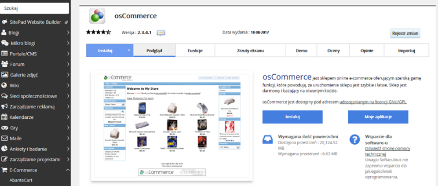Expand the Wiki category
This screenshot has height=186, width=438.
click(x=68, y=85)
